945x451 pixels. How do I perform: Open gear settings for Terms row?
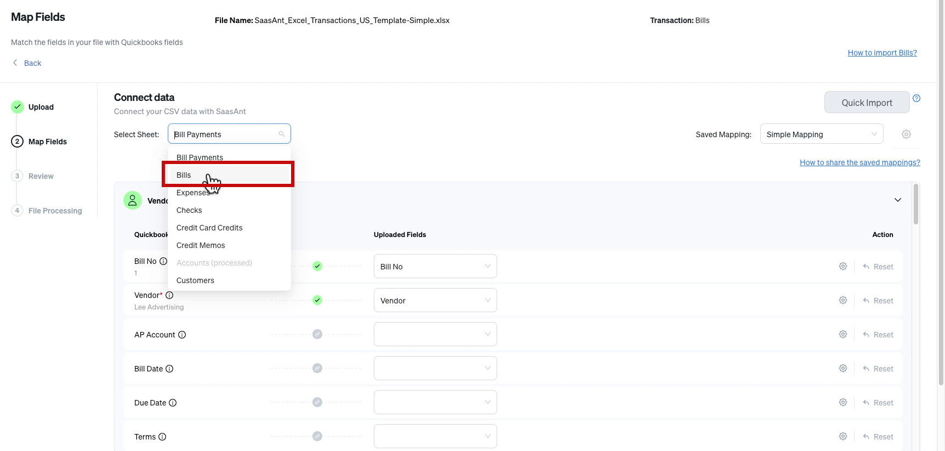coord(843,436)
